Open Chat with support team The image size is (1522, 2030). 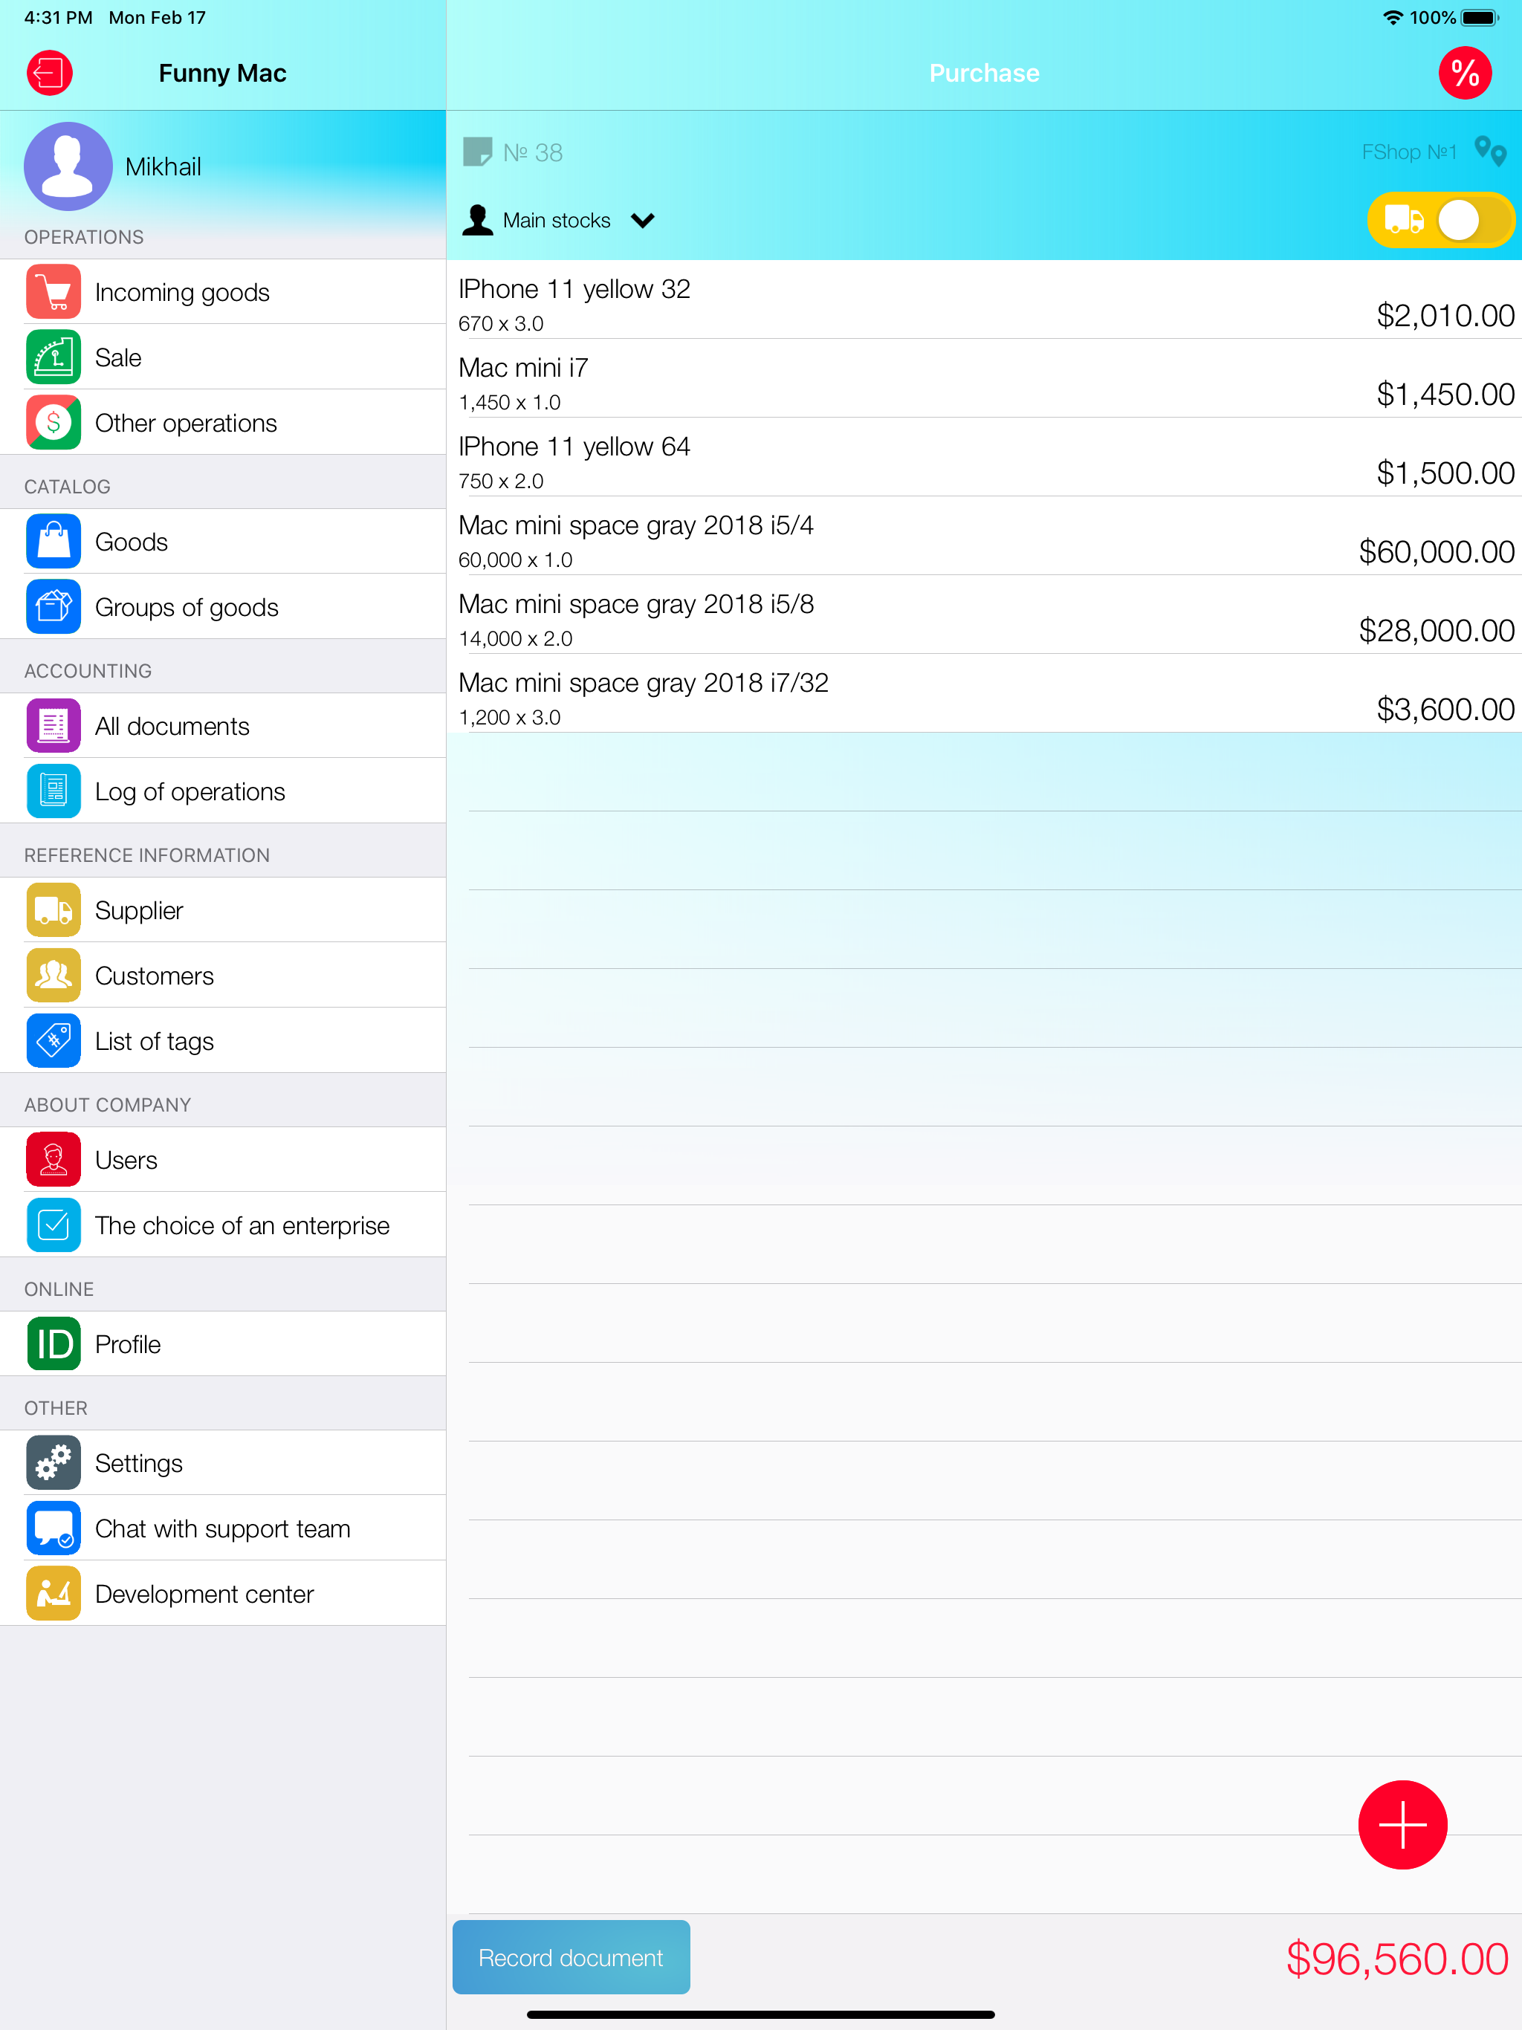pyautogui.click(x=222, y=1528)
